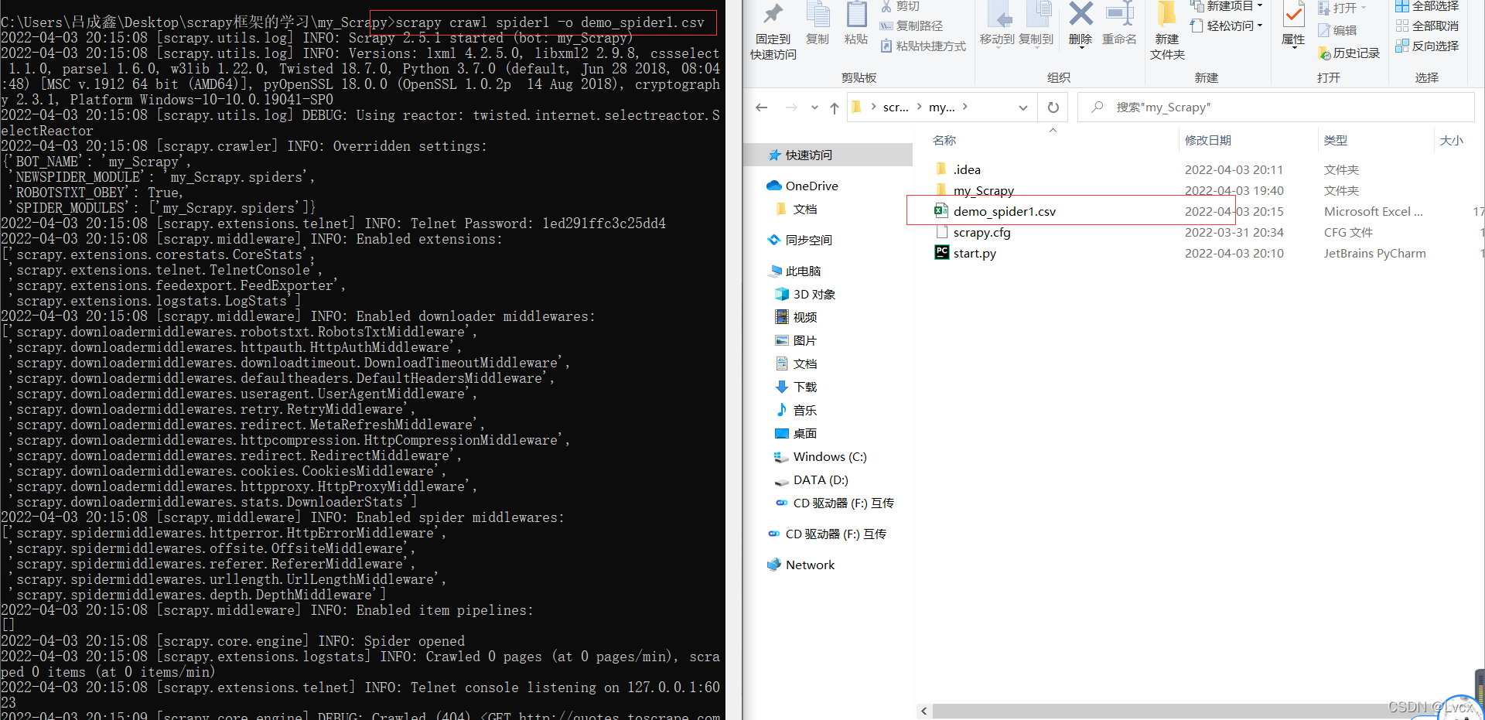Image resolution: width=1485 pixels, height=720 pixels.
Task: Click the 'CFG 文件' type cell for scrapy.cfg
Action: click(1348, 232)
